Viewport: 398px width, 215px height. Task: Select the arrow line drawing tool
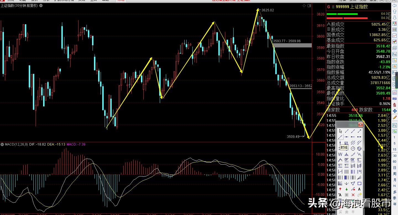tap(359, 131)
